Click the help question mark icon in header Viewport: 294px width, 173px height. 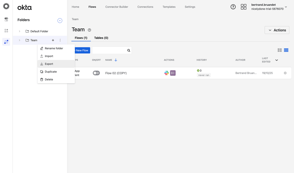[x=233, y=7]
